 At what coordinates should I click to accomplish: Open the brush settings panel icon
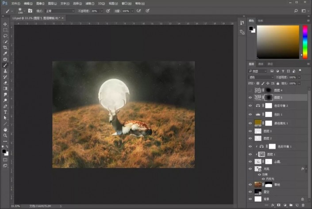pyautogui.click(x=30, y=11)
